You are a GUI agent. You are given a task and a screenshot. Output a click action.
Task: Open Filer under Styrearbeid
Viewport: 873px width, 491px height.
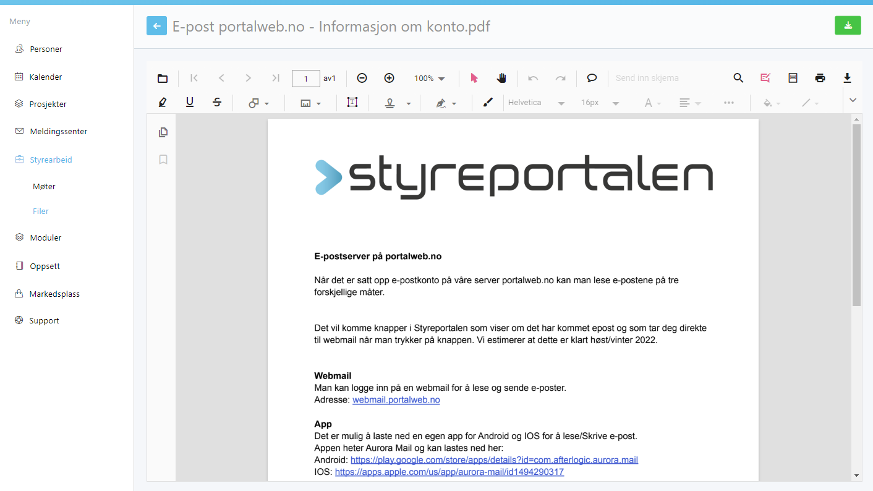(x=41, y=211)
